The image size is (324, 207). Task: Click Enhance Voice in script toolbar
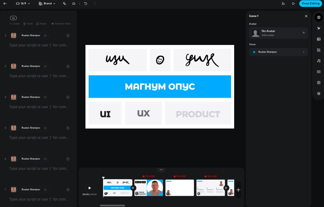61,24
